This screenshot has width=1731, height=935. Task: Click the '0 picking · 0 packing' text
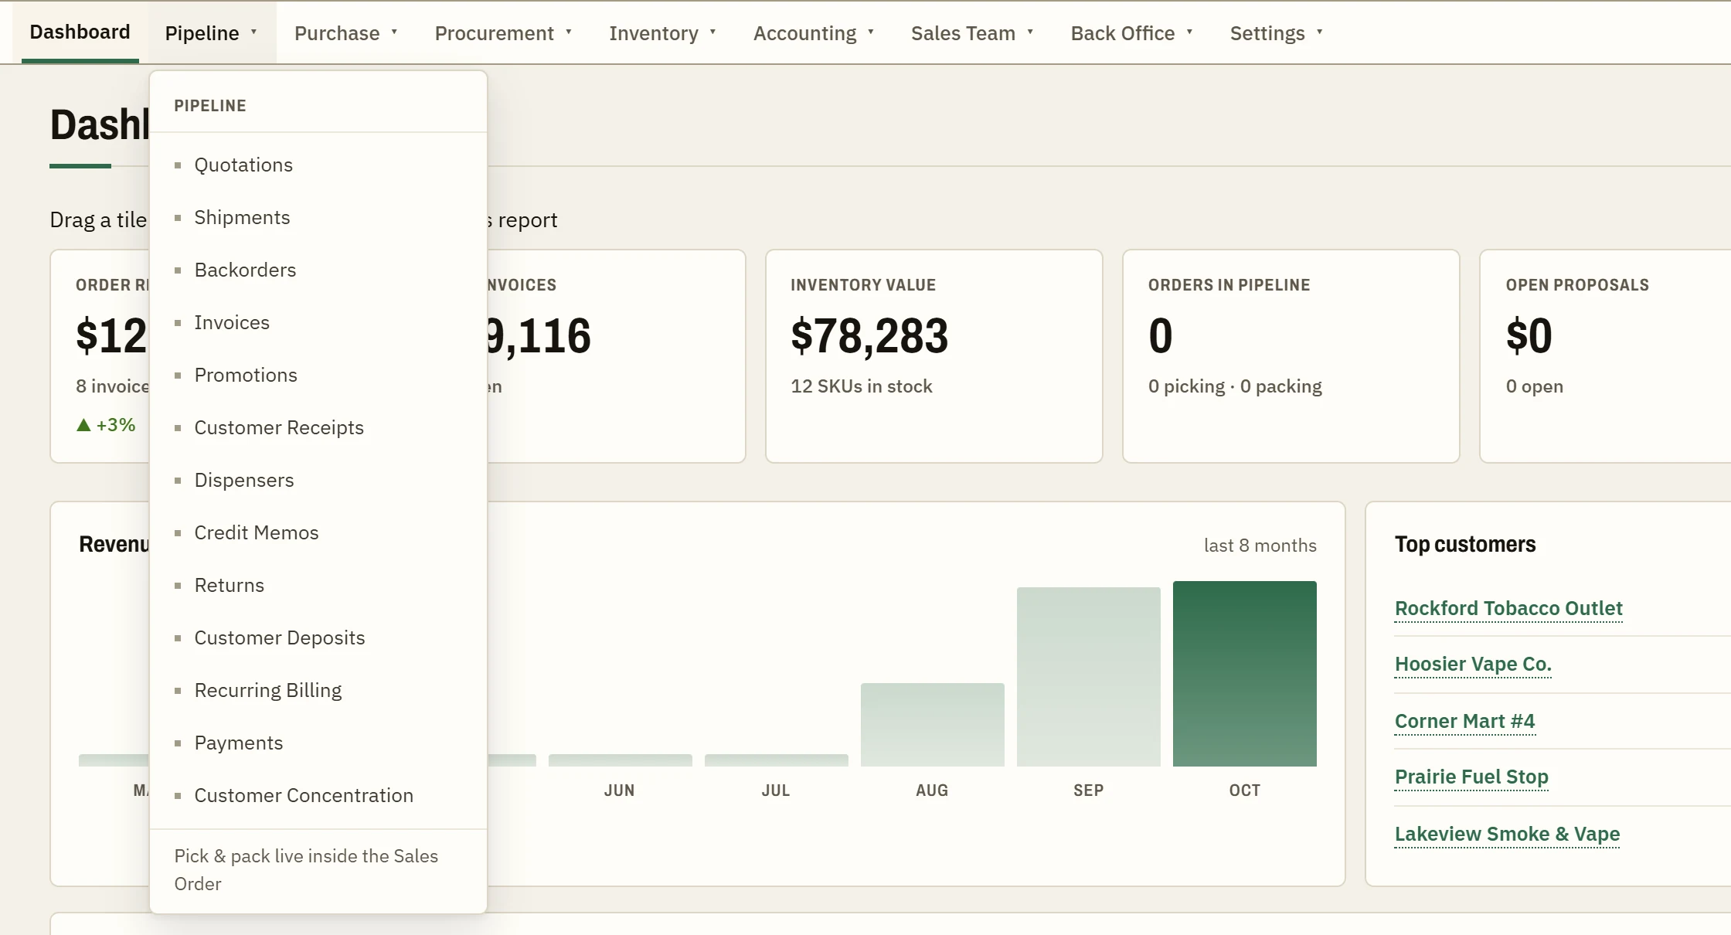[1235, 386]
